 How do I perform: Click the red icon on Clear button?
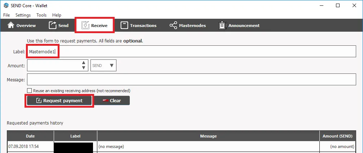pos(106,100)
